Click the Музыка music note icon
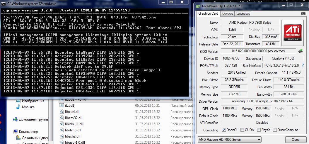Viewport: 309px width, 144px height. [18, 107]
